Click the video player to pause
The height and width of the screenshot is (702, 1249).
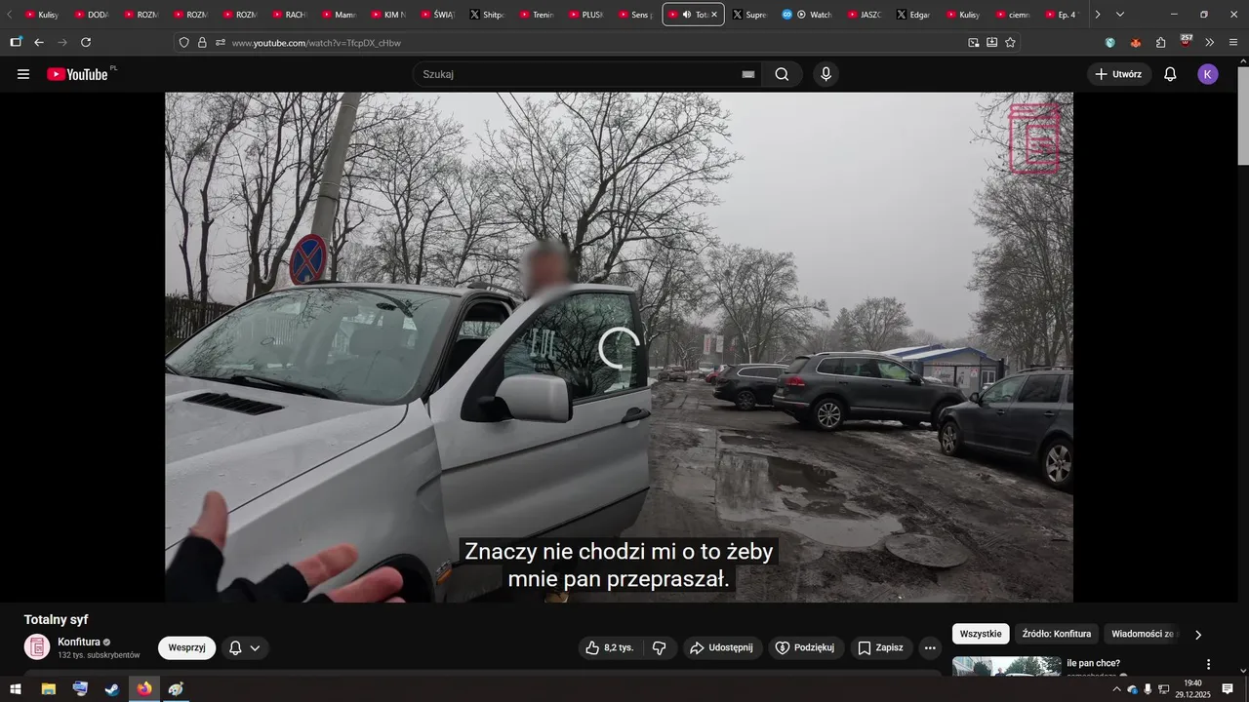(619, 347)
